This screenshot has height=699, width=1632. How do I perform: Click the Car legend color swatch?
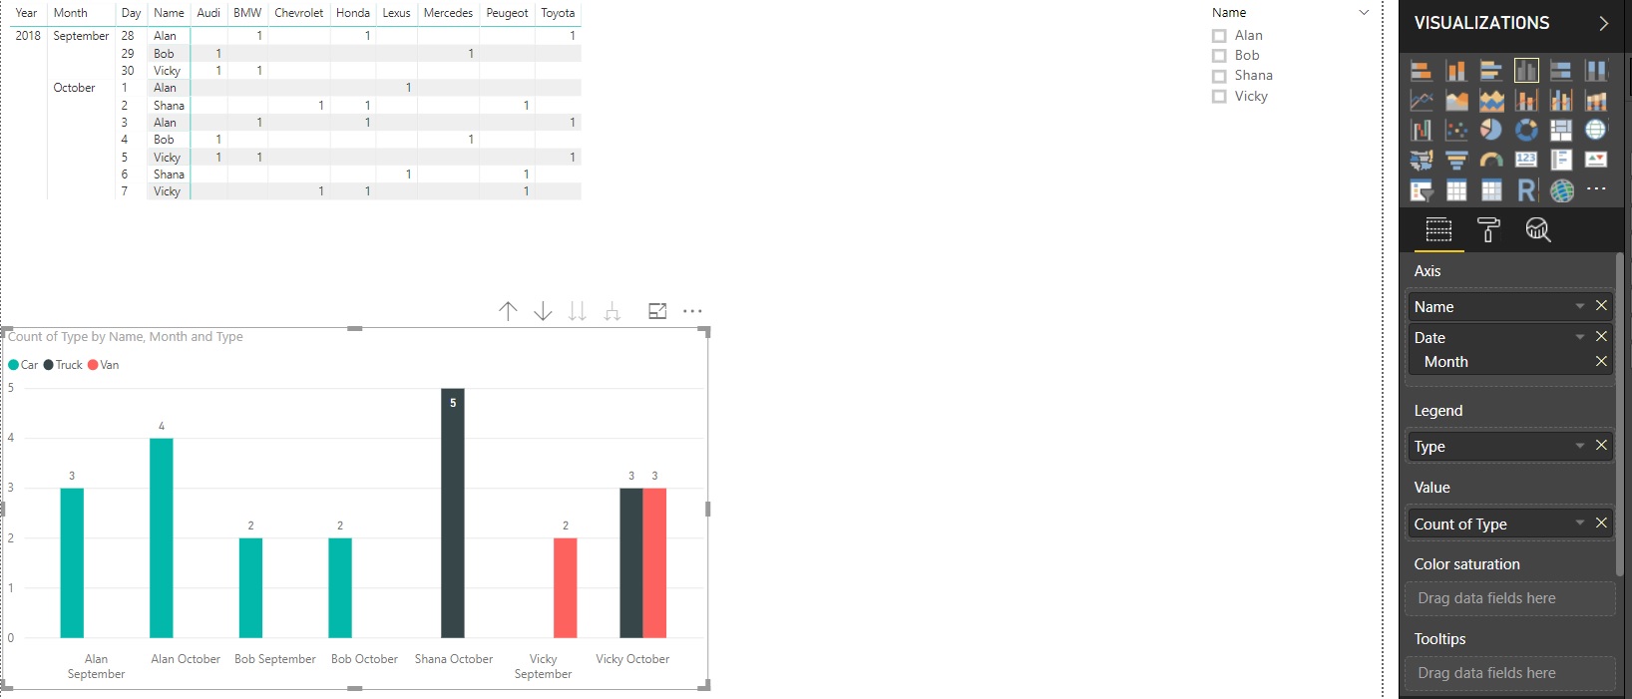coord(14,365)
